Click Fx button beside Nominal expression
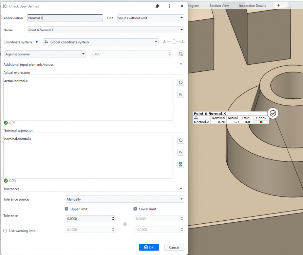 (x=181, y=152)
